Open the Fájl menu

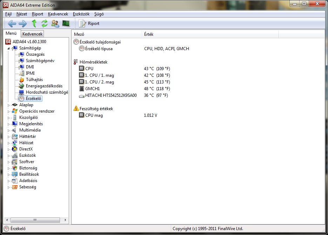(x=8, y=14)
